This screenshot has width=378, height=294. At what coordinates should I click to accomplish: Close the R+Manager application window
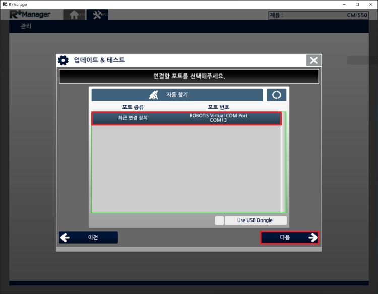pos(371,4)
